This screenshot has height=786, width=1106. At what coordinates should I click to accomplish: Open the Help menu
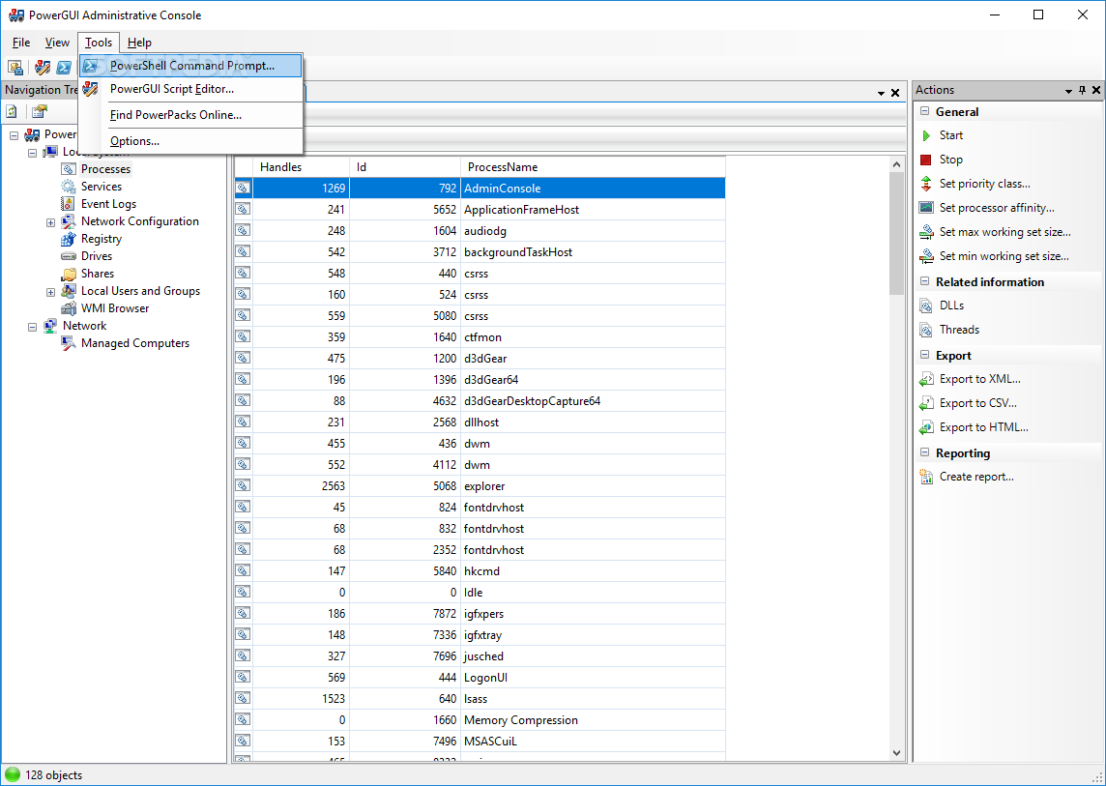[x=139, y=43]
